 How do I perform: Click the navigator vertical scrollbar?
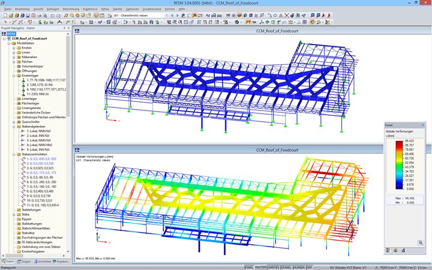click(x=68, y=76)
